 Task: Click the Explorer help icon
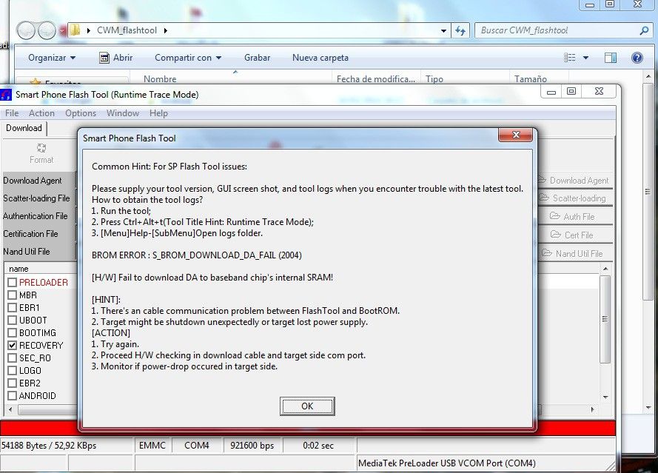point(637,58)
